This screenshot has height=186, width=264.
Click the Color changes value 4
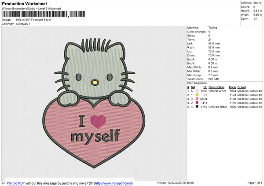(209, 32)
